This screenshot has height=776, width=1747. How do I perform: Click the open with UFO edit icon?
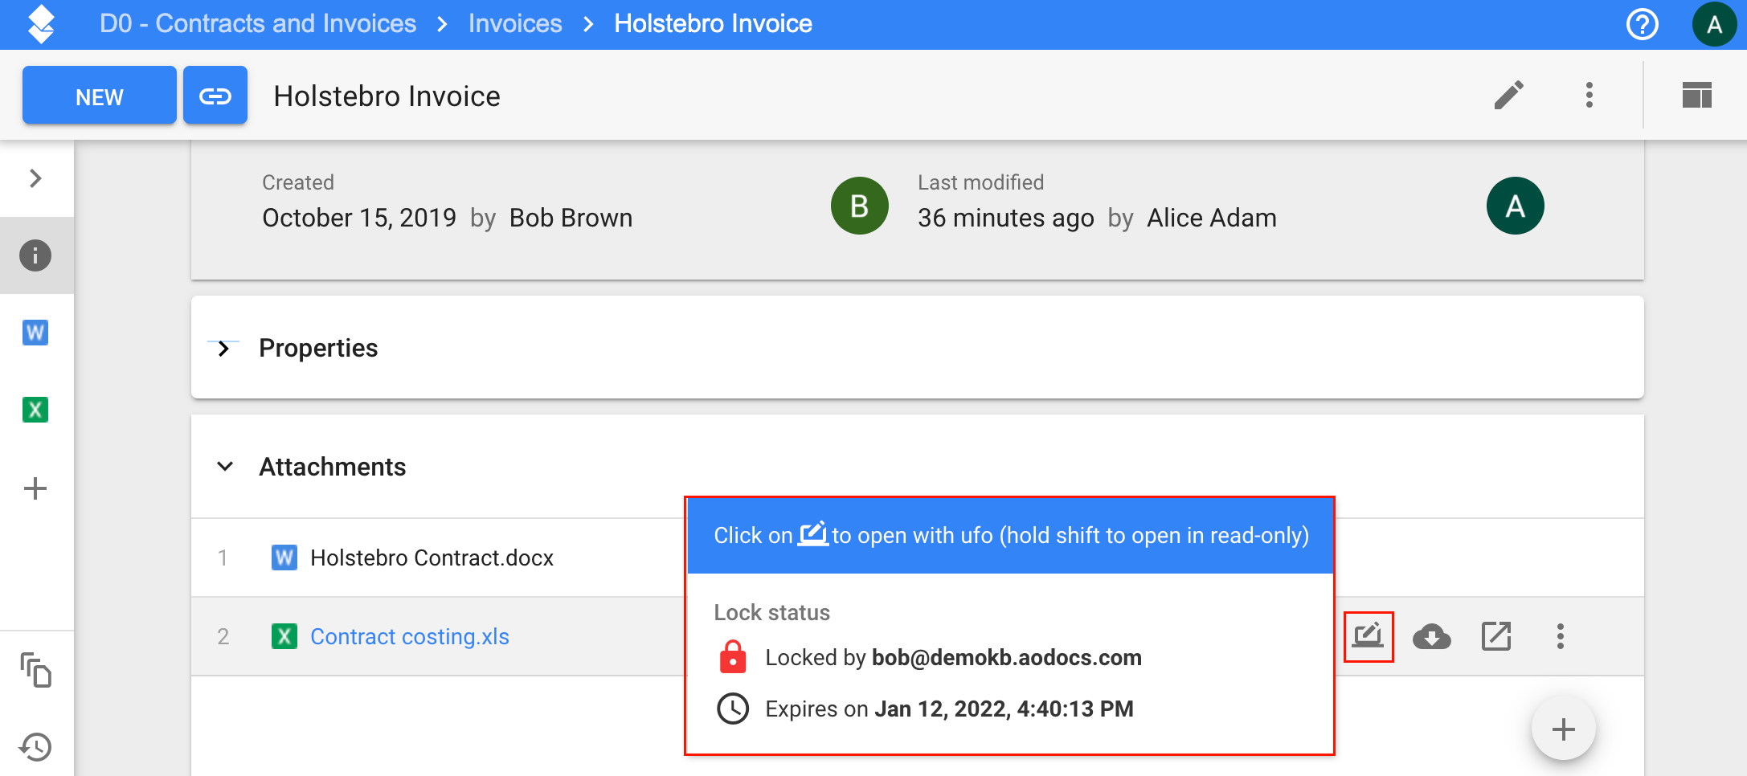[x=1368, y=636]
